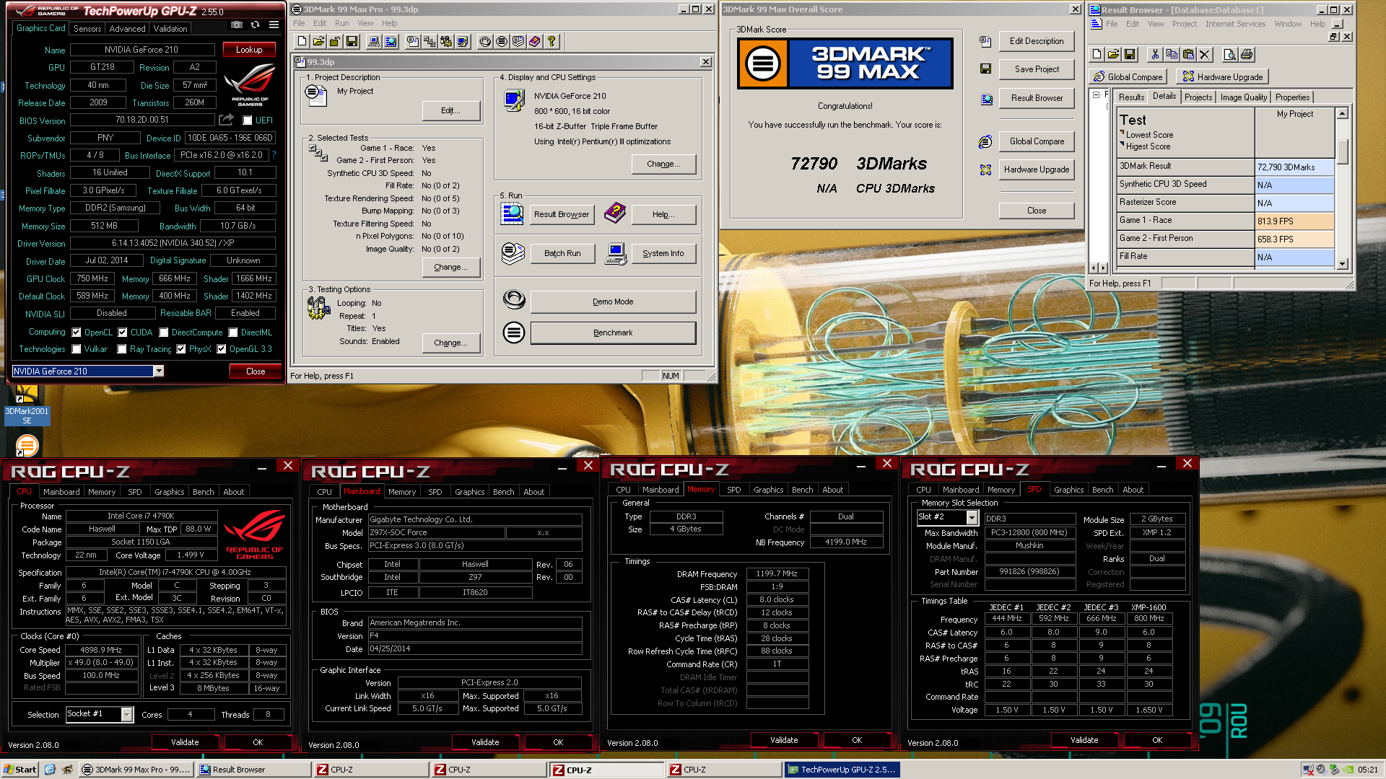Switch to Result Browser taskbar item
Viewport: 1386px width, 779px height.
(253, 770)
